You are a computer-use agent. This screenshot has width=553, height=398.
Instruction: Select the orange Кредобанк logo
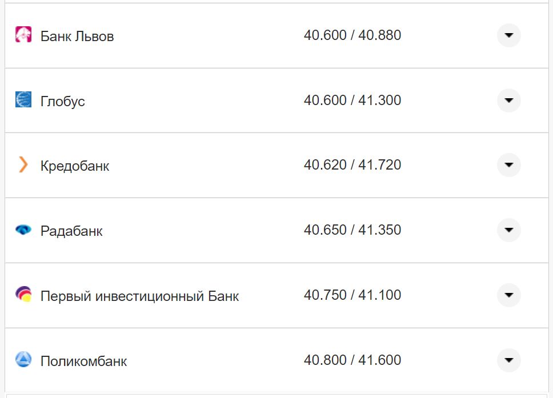pyautogui.click(x=22, y=166)
